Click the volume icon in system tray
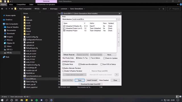 (x=168, y=100)
